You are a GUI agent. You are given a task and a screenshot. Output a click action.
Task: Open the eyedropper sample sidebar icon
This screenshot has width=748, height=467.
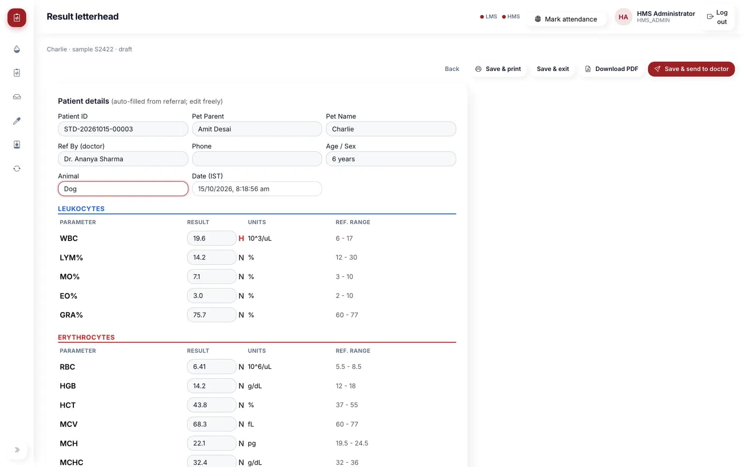(x=17, y=121)
